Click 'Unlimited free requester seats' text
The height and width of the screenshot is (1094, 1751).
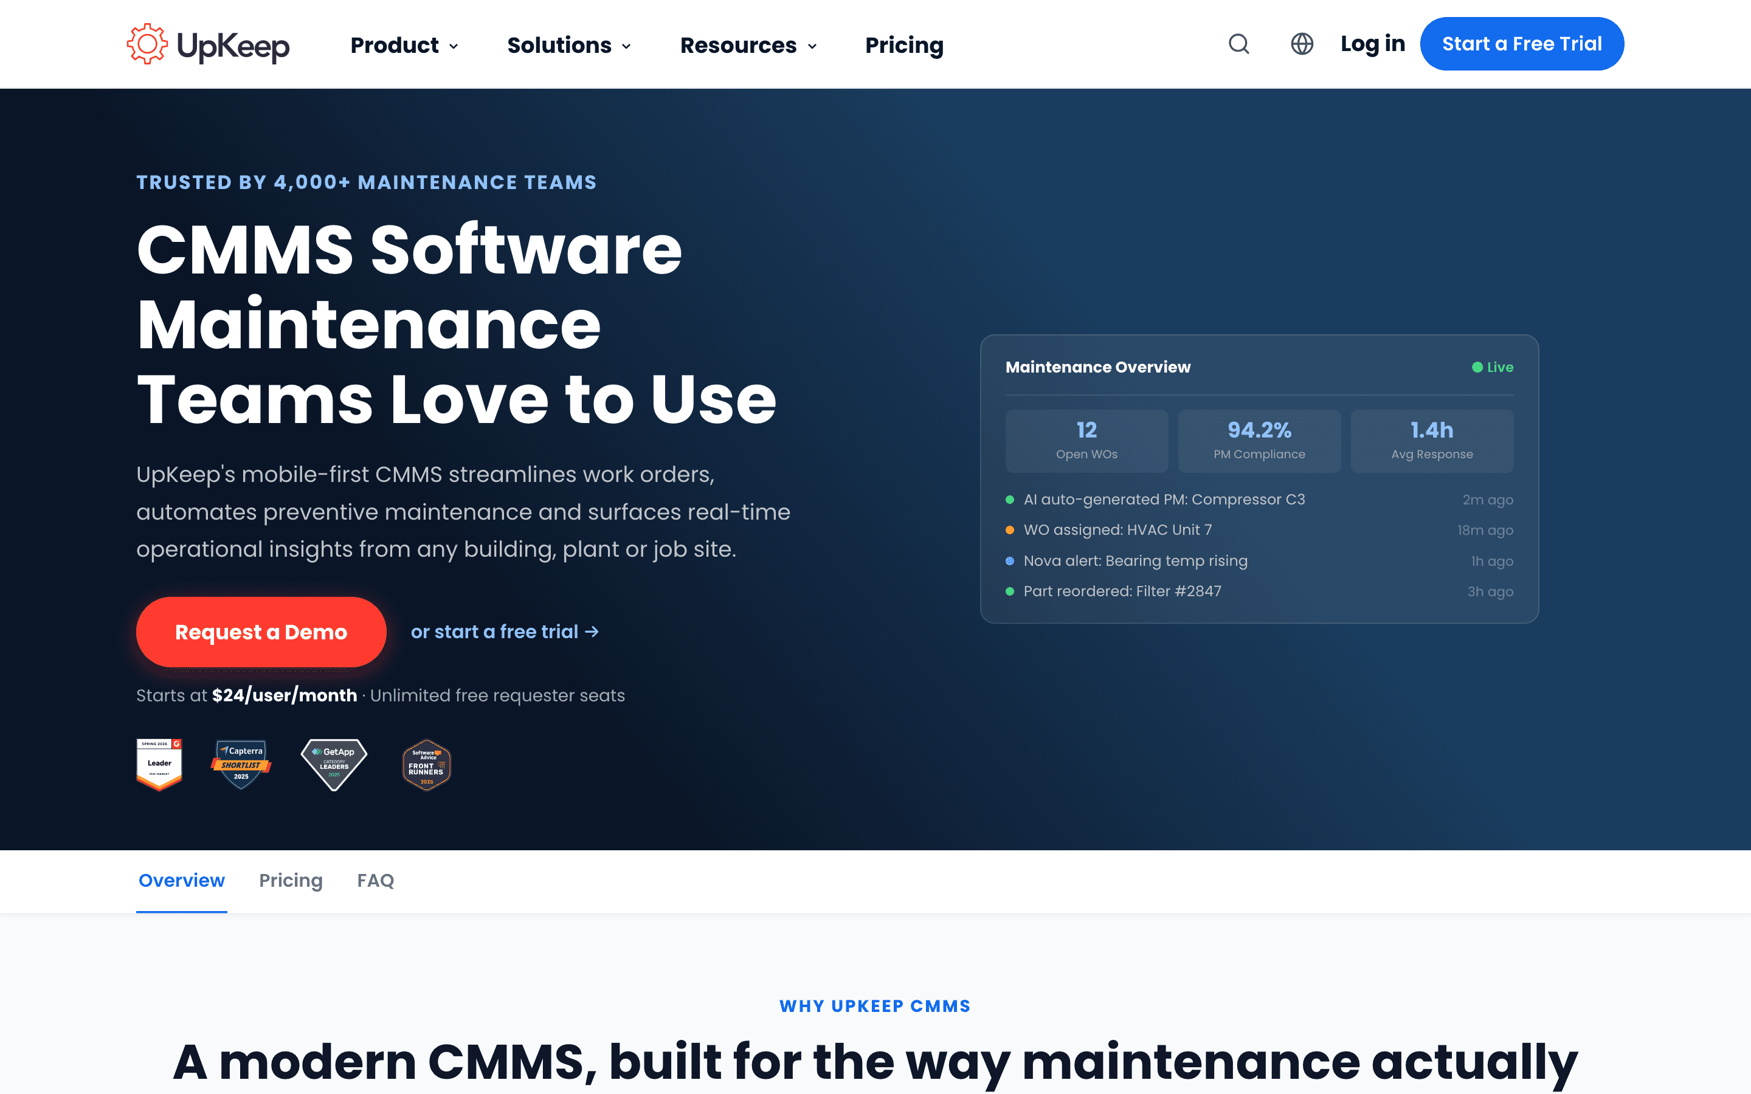[x=497, y=695]
